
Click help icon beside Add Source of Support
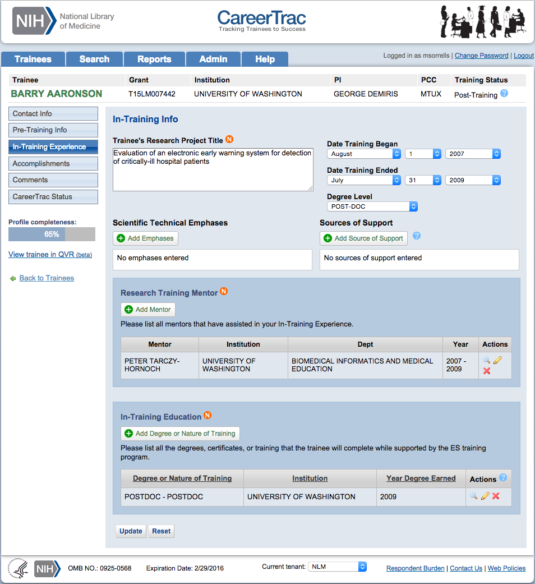[417, 236]
